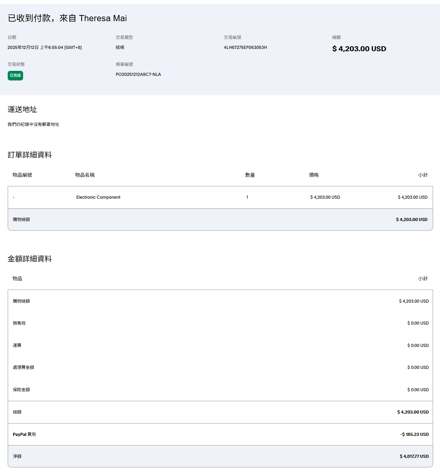This screenshot has width=440, height=474.
Task: Click the 物品名稱 column header
Action: [x=85, y=175]
